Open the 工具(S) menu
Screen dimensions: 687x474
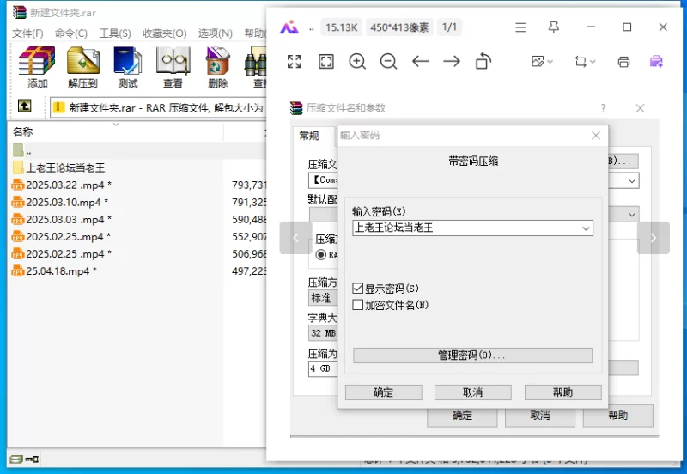[x=115, y=33]
